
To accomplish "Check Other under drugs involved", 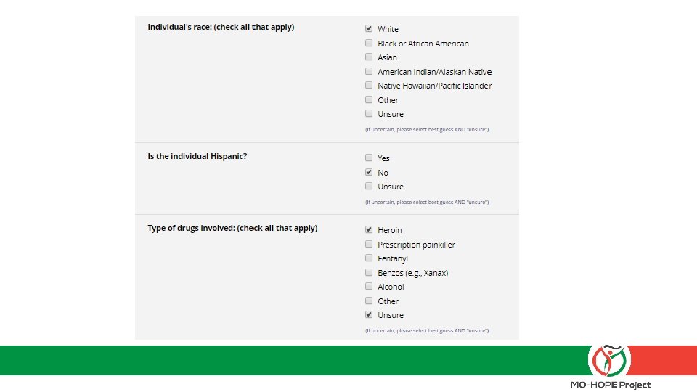I will point(369,301).
